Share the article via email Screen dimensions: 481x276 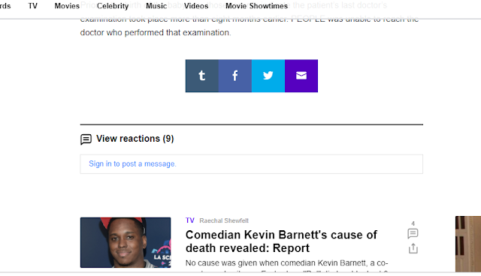pos(301,76)
